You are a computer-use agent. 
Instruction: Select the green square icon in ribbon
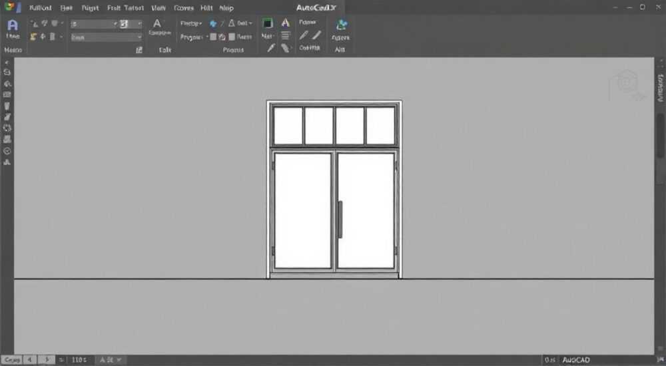[x=267, y=23]
